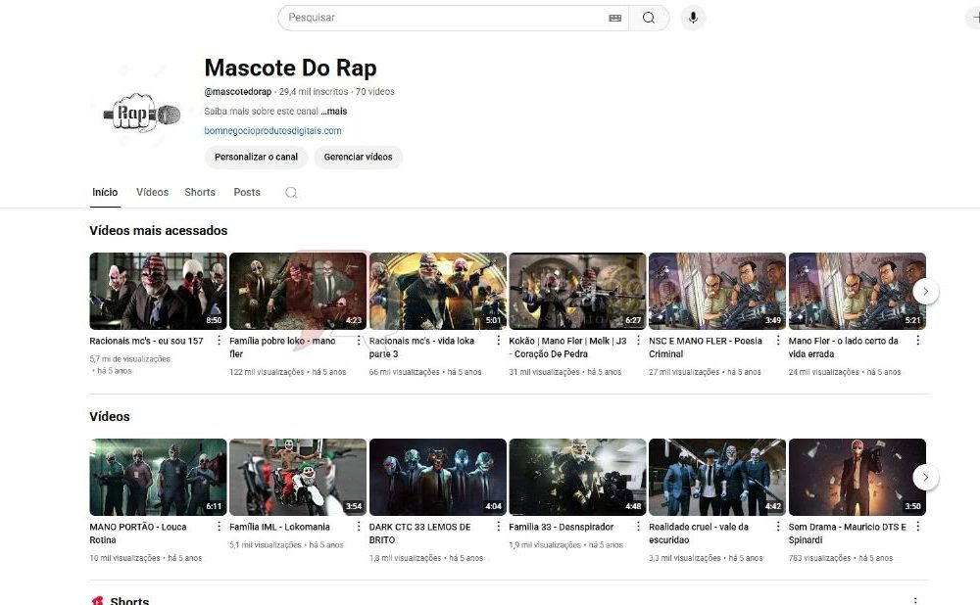This screenshot has height=605, width=980.
Task: Open video title Realidade cruel - vale da escuridao
Action: [699, 534]
